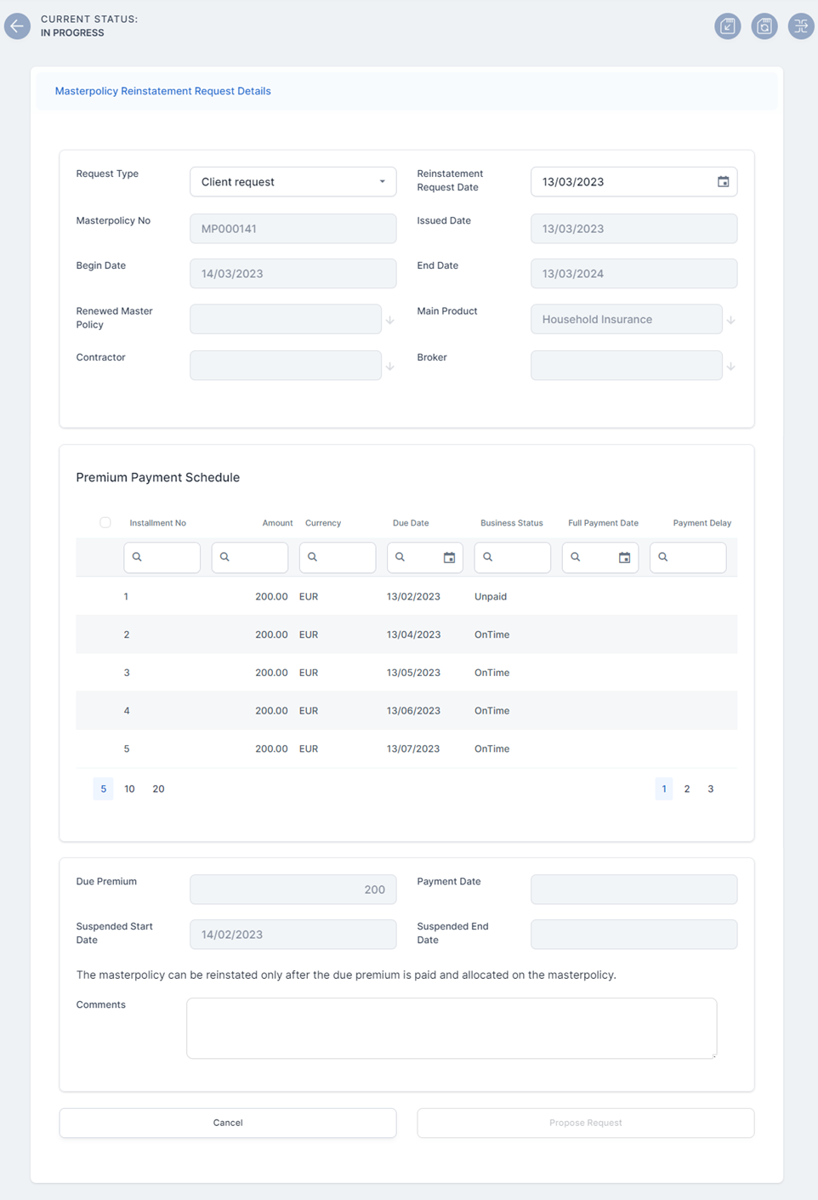Viewport: 818px width, 1200px height.
Task: Open calendar in Due Date filter
Action: (x=449, y=558)
